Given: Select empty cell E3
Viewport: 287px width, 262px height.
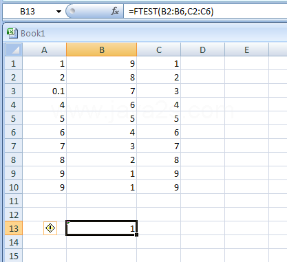Looking at the screenshot, I should pyautogui.click(x=246, y=91).
